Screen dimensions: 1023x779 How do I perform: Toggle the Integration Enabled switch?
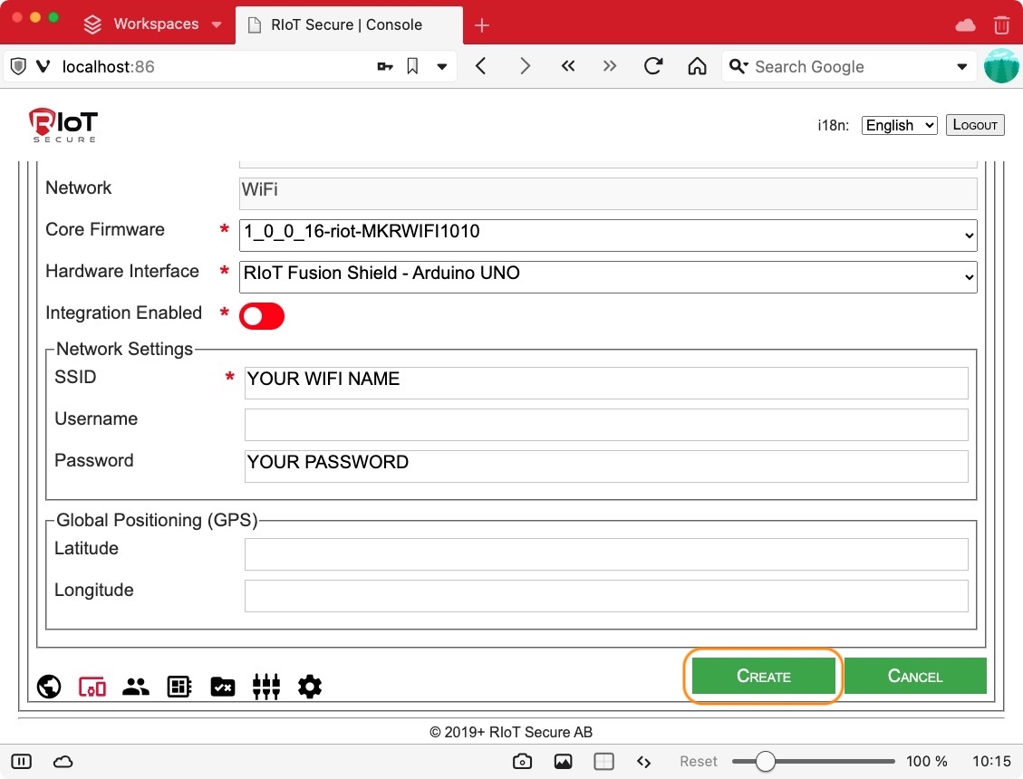click(x=262, y=316)
